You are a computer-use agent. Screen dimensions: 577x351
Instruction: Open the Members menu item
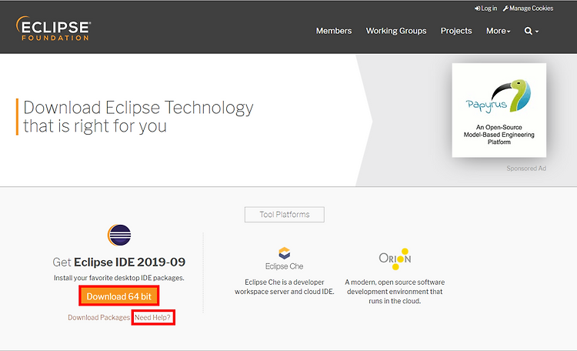(x=334, y=31)
